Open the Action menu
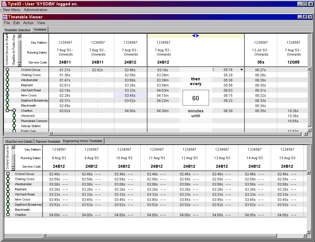 click(28, 23)
